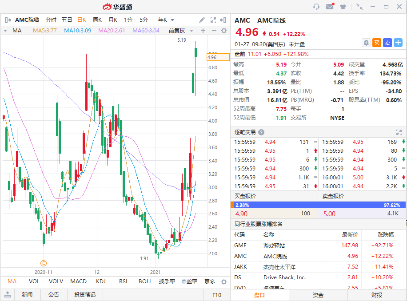
Task: Select the 市盈率 PE indicator
Action: [x=189, y=281]
